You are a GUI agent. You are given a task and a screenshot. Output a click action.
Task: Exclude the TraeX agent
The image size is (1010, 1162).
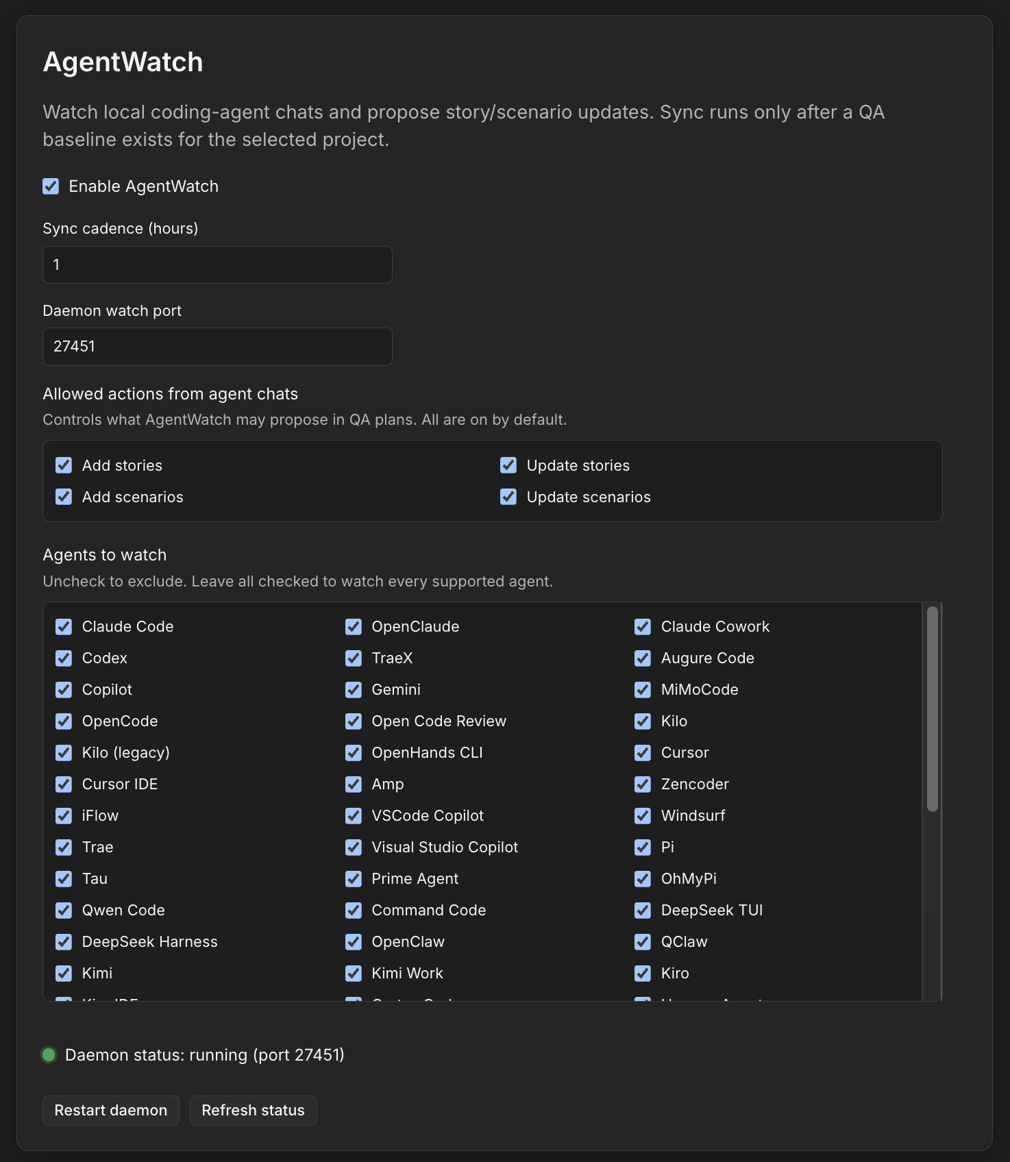coord(354,658)
